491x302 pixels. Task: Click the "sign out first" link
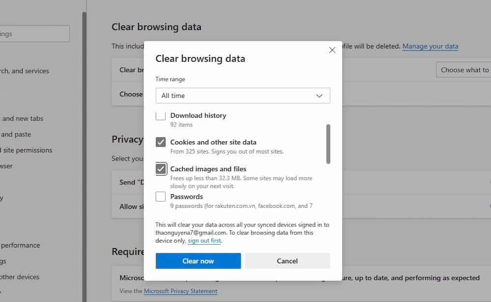tap(204, 240)
